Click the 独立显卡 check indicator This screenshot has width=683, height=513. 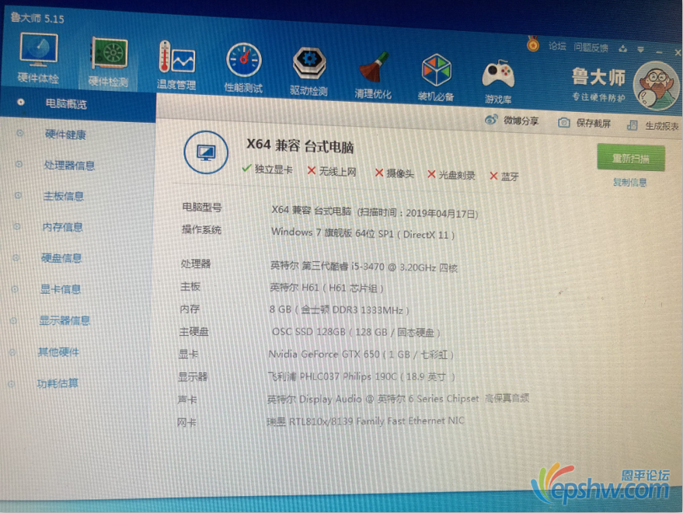pos(267,169)
